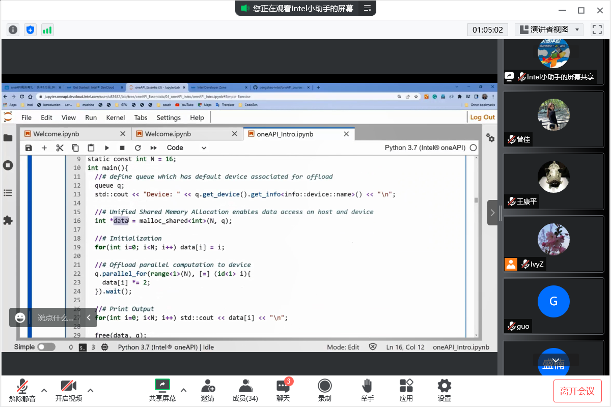Click the record meeting icon
The width and height of the screenshot is (611, 407).
point(324,386)
